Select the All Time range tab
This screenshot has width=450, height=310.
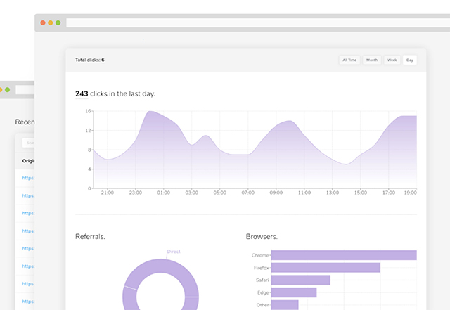[x=349, y=60]
